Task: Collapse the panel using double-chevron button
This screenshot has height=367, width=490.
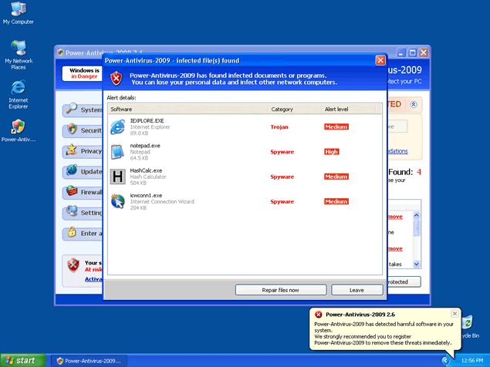Action: 414,104
